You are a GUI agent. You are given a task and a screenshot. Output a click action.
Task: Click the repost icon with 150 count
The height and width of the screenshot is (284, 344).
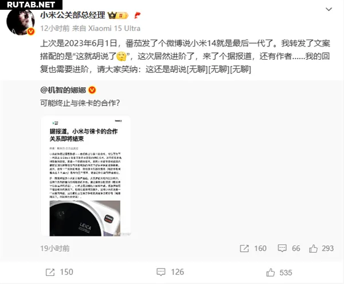pos(50,273)
